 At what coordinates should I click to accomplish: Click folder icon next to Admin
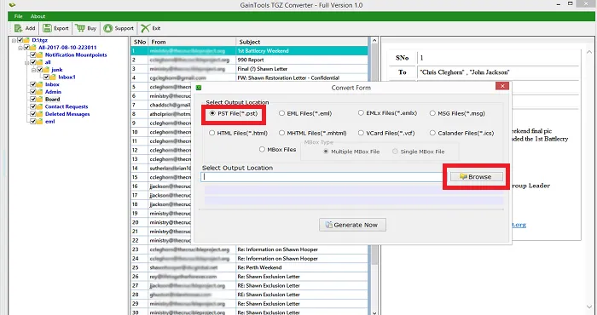click(39, 92)
